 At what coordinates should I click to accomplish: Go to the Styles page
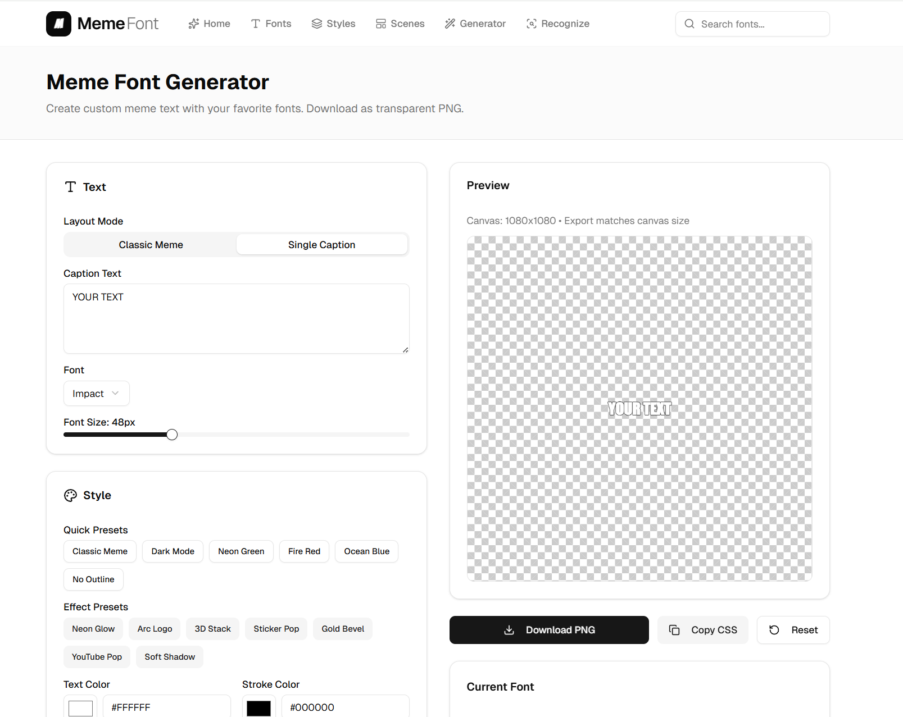333,24
